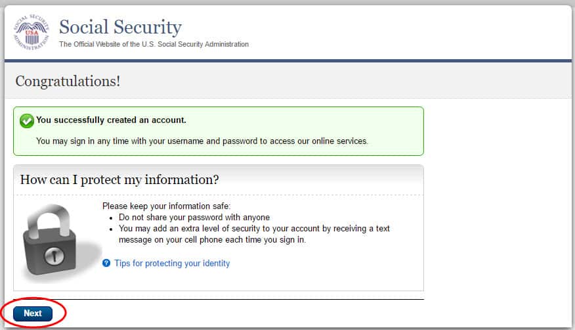The width and height of the screenshot is (575, 330).
Task: Click the horizontal line above Next button
Action: pyautogui.click(x=219, y=300)
